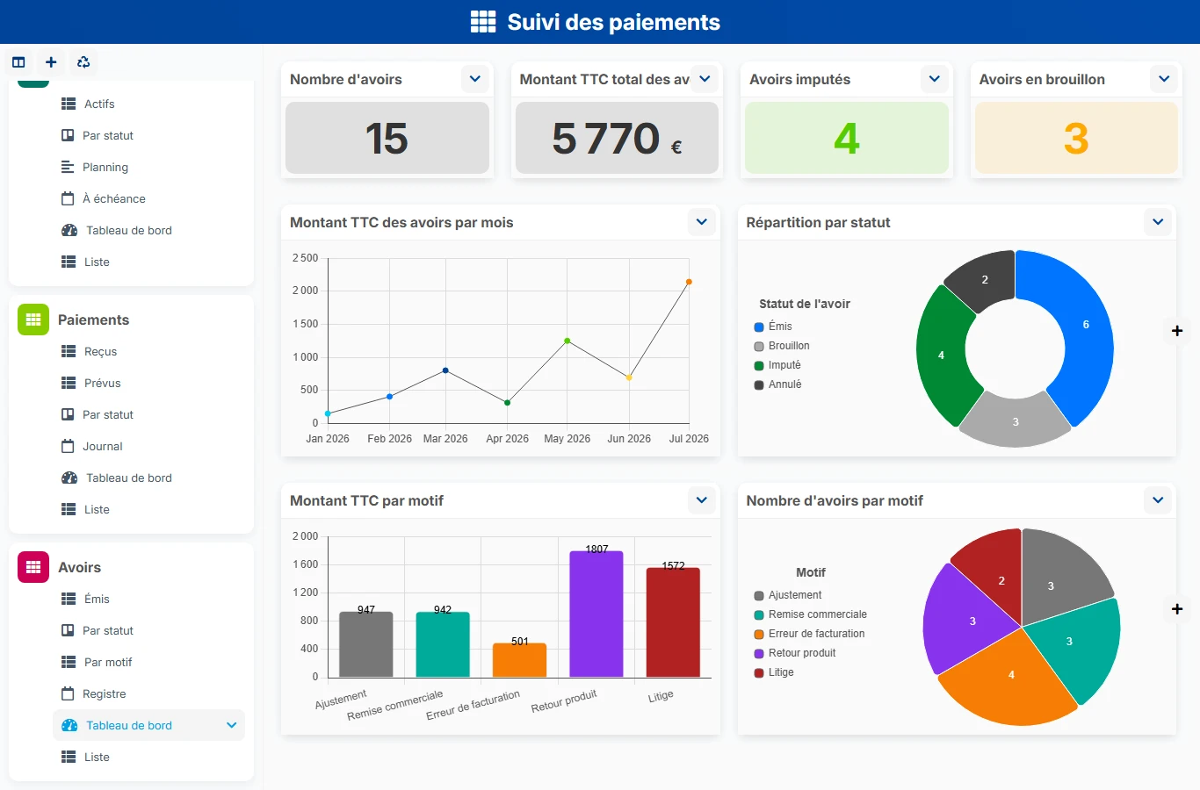Open Avoirs imputés widget dropdown

click(935, 79)
